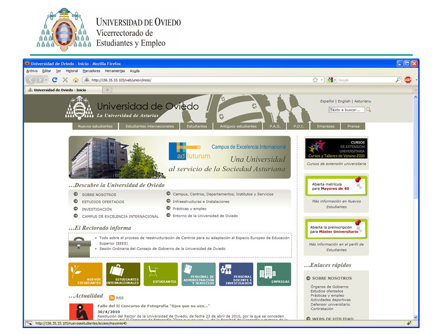Open Infraestructuras e Instalaciones link
The height and width of the screenshot is (334, 446).
tap(201, 201)
